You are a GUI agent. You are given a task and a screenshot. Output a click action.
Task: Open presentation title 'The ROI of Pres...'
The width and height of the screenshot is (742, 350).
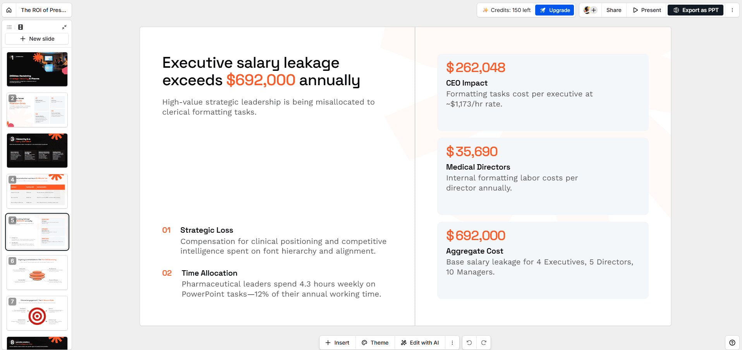coord(43,10)
